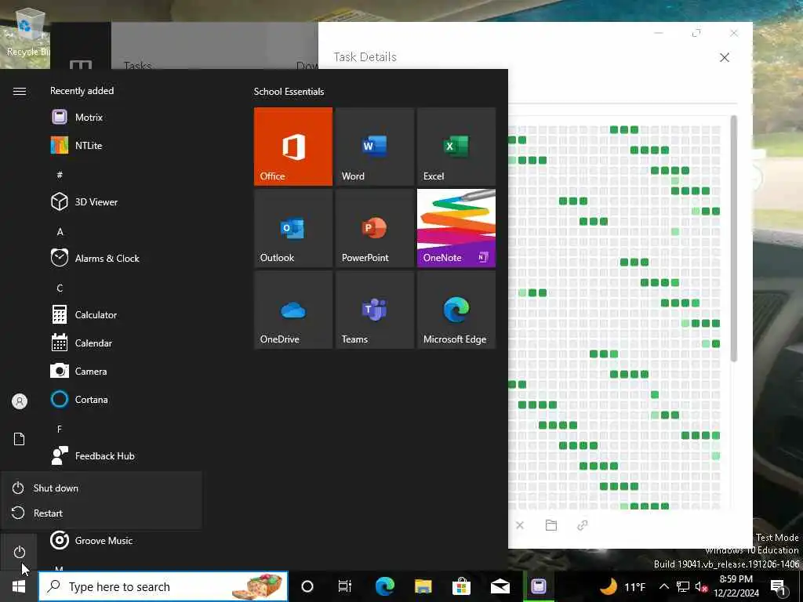803x602 pixels.
Task: Open Mail app from taskbar
Action: [x=500, y=586]
